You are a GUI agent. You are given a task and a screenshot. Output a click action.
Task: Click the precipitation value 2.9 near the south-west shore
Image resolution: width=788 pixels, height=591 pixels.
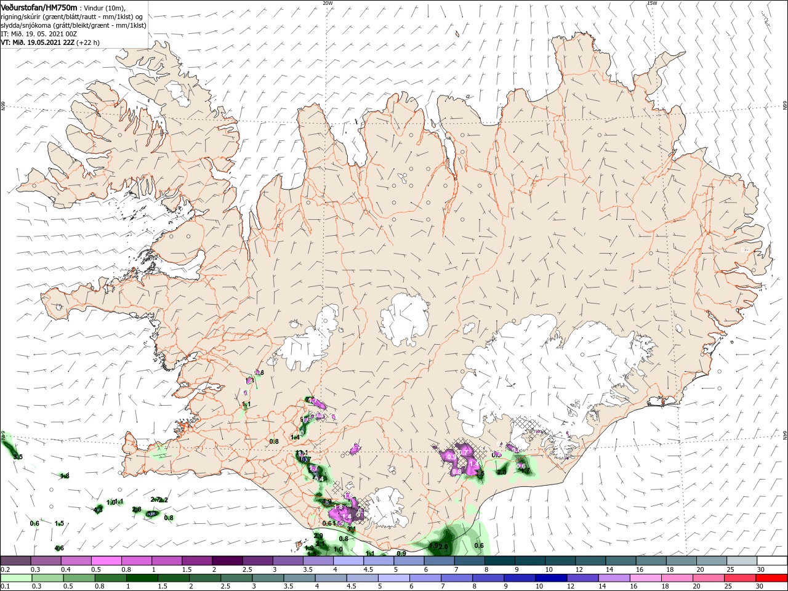point(318,536)
